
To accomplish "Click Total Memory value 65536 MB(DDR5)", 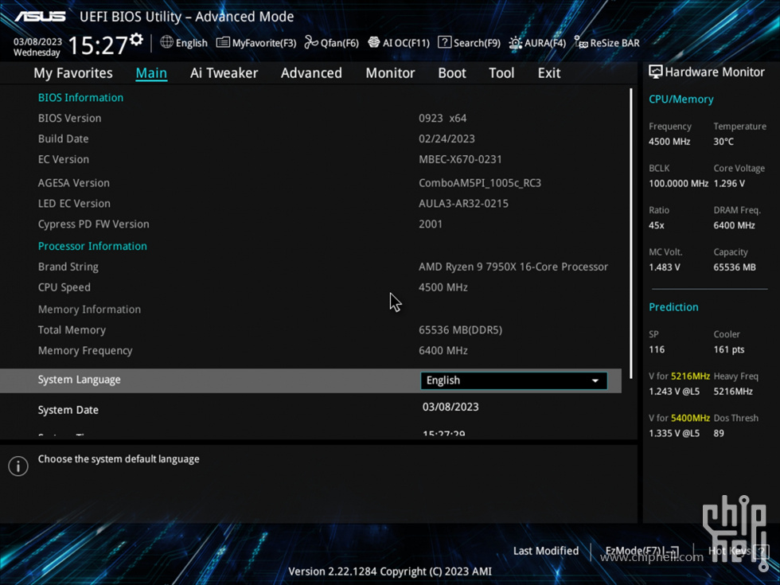I will [x=460, y=330].
